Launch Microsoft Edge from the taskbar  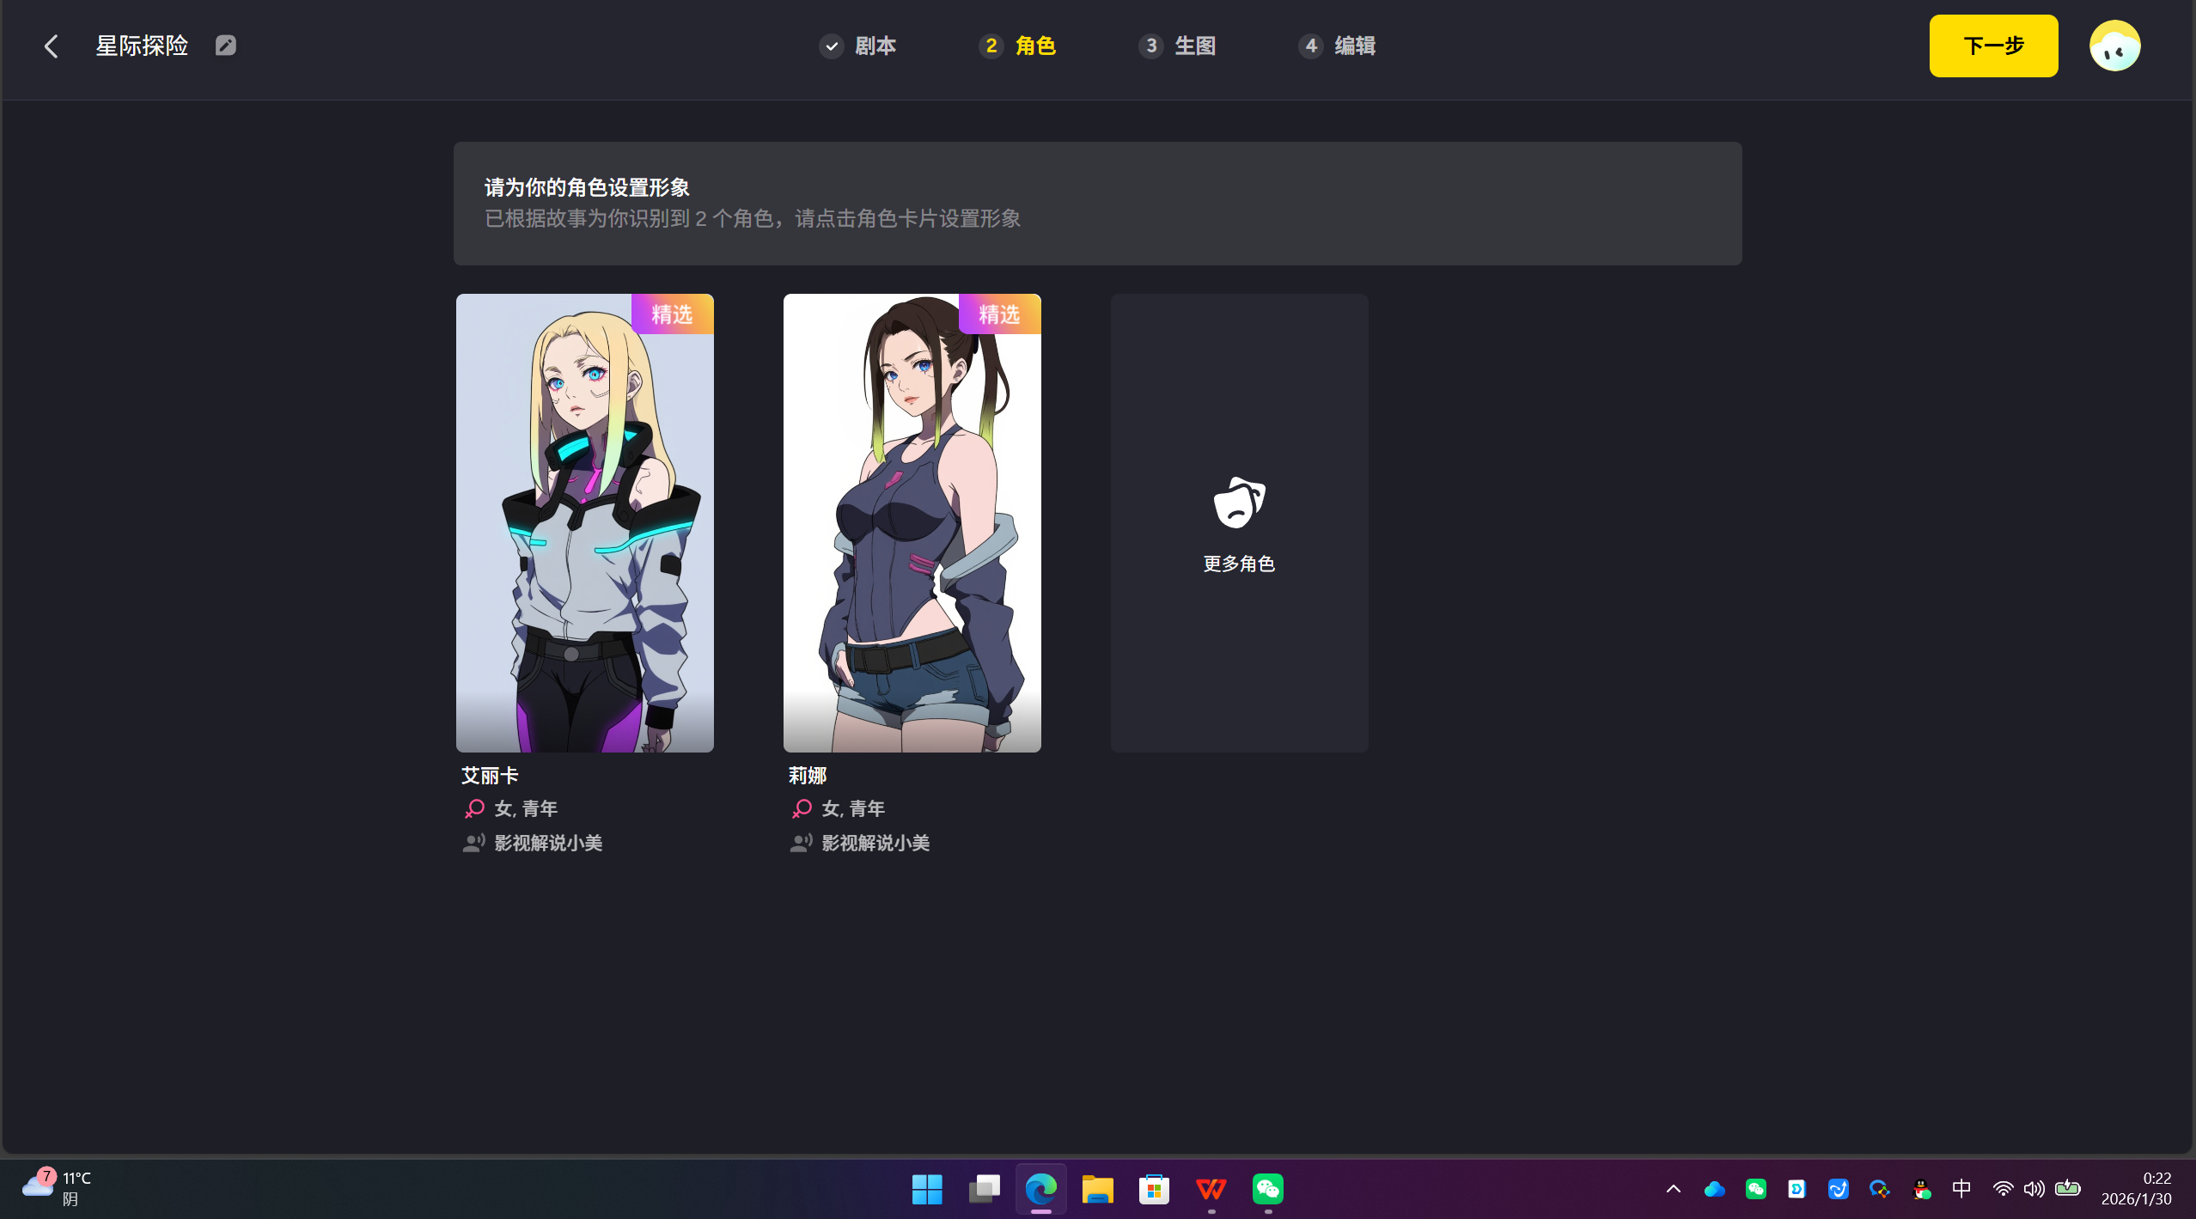1040,1189
